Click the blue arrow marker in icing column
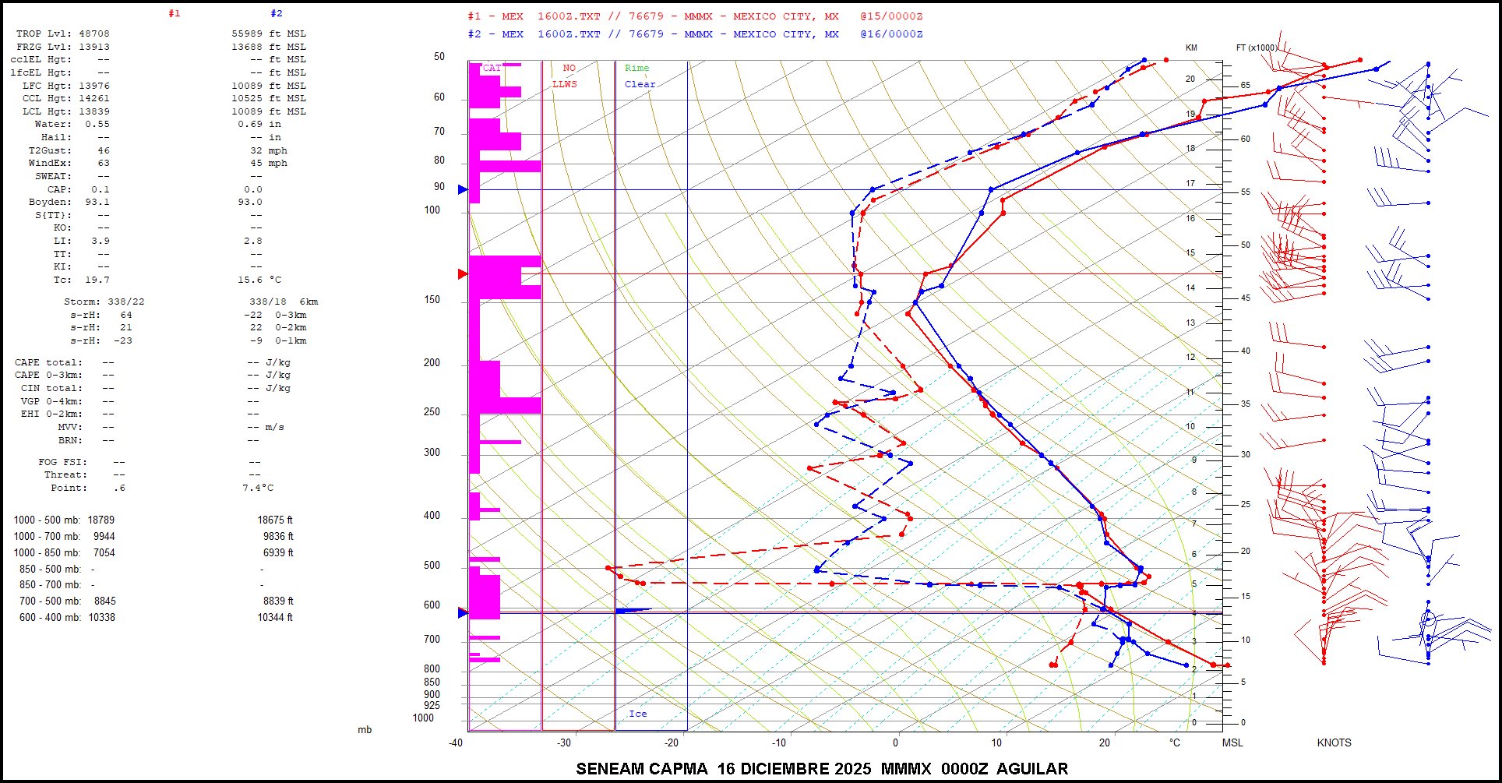 click(632, 611)
